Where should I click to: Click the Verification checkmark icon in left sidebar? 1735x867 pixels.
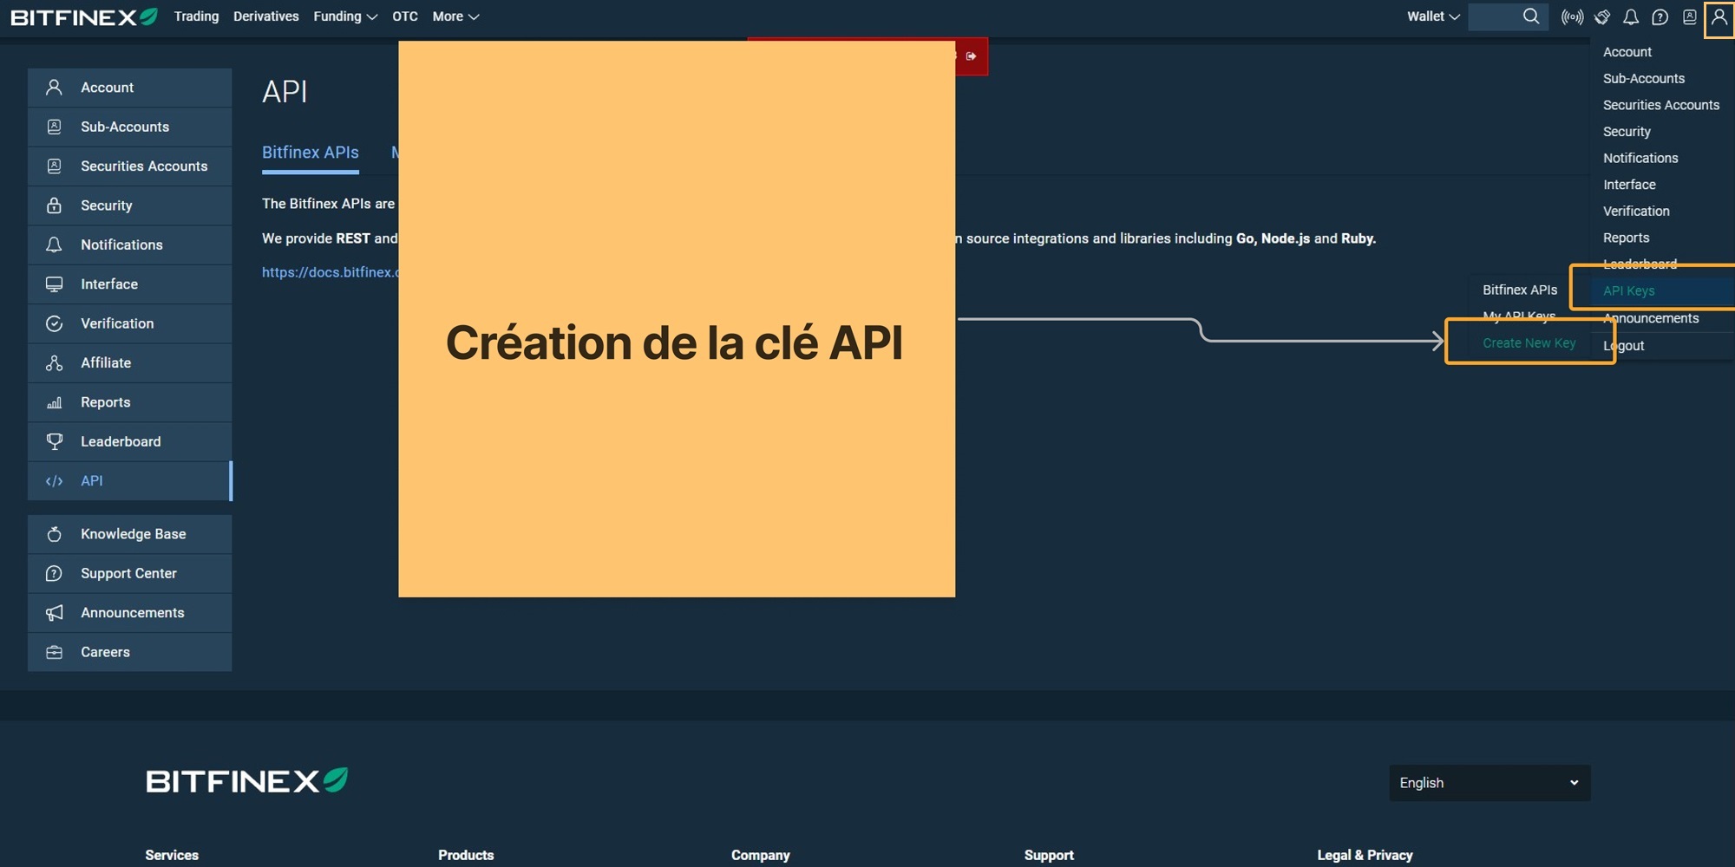[x=54, y=323]
